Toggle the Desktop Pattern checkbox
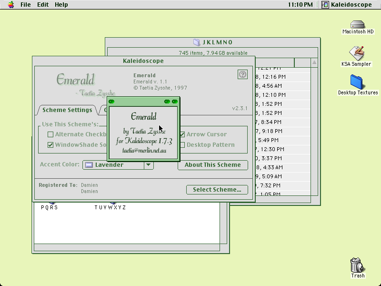 182,145
